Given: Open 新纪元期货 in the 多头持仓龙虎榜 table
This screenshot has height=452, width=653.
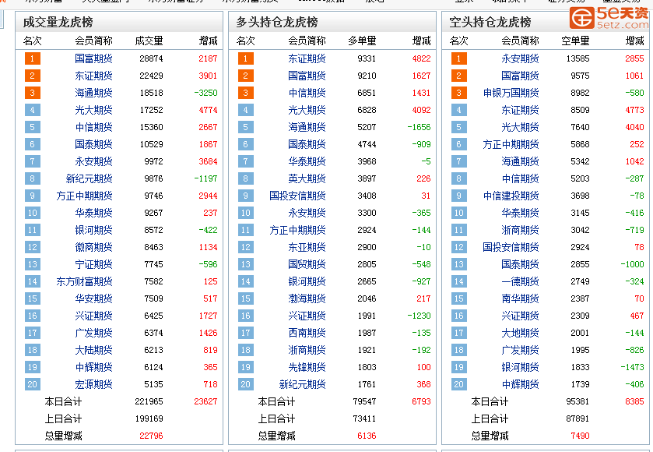Looking at the screenshot, I should point(302,384).
